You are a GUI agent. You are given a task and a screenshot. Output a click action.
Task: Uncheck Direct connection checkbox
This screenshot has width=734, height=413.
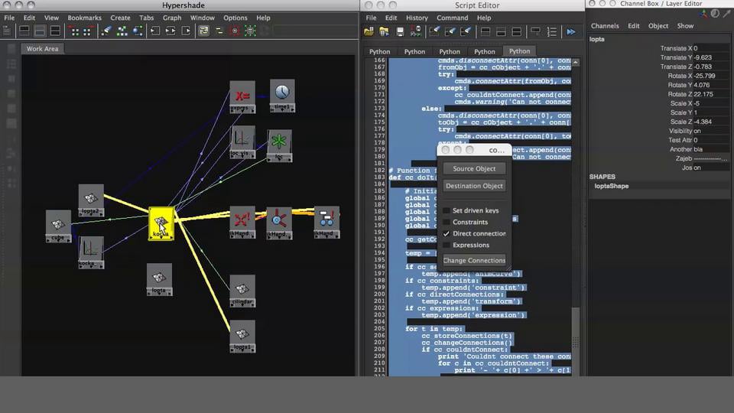[x=446, y=234]
